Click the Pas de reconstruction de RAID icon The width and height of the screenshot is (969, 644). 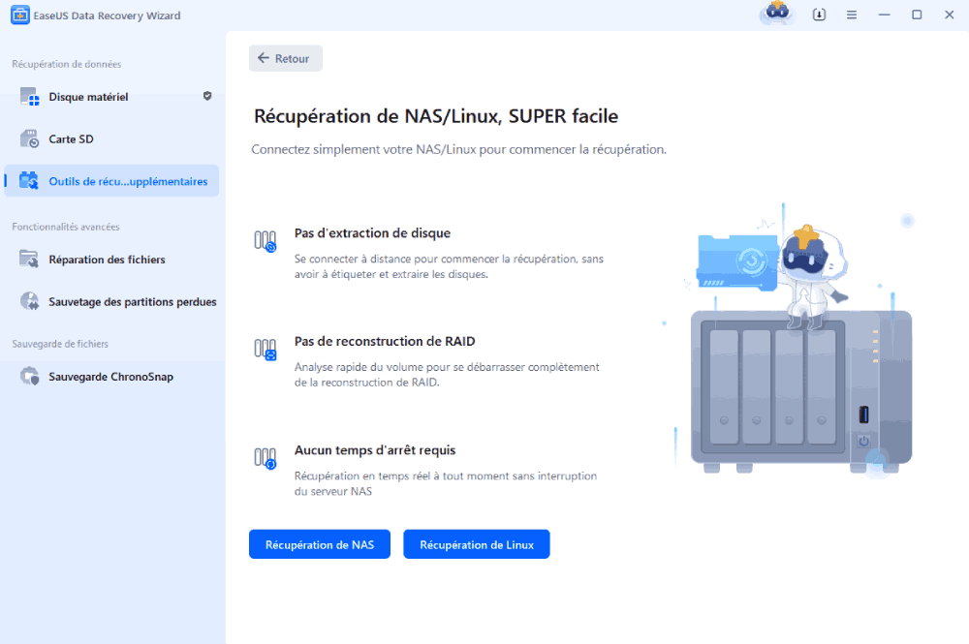266,350
